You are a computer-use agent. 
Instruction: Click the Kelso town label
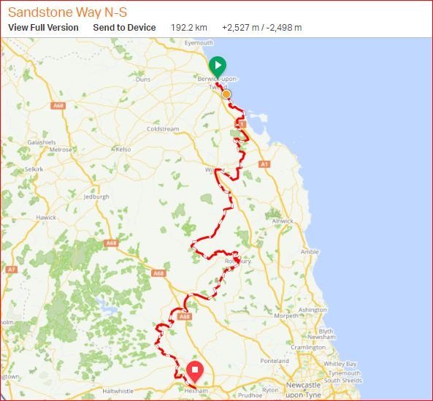tap(123, 150)
